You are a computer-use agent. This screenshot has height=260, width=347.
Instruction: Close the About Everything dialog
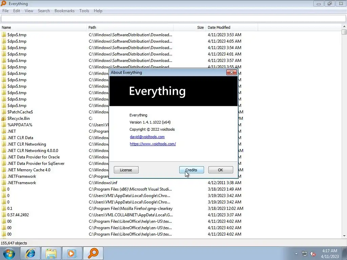pos(231,72)
